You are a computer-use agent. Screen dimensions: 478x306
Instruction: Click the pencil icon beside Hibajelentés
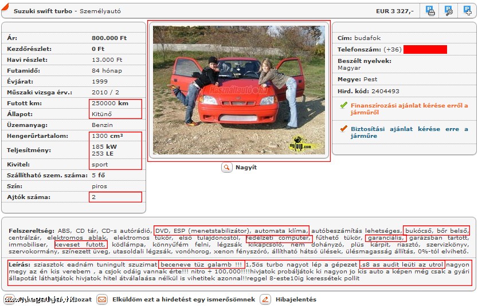(265, 300)
